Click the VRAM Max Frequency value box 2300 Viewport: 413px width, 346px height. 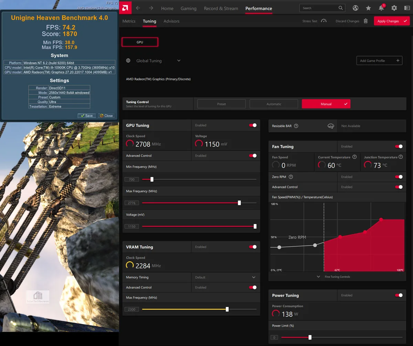pos(132,309)
